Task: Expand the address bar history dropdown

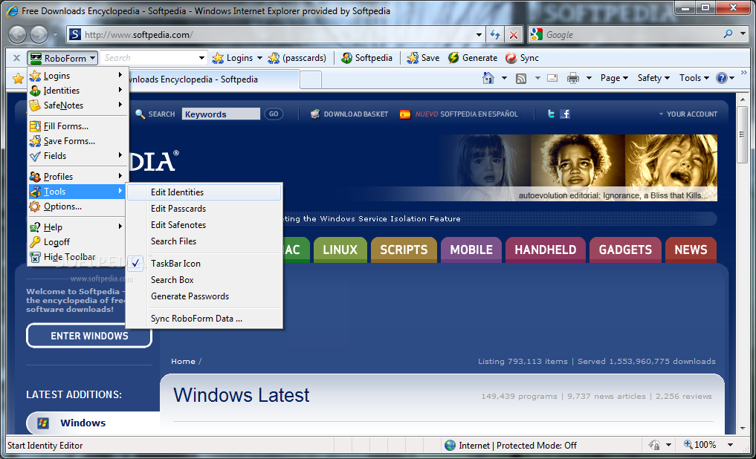Action: (x=479, y=35)
